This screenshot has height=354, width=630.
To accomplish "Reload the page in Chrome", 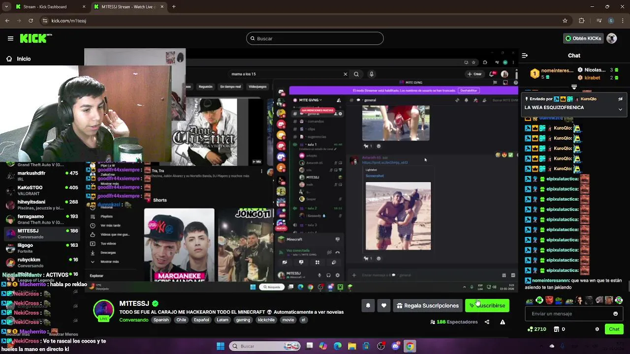I will (31, 21).
